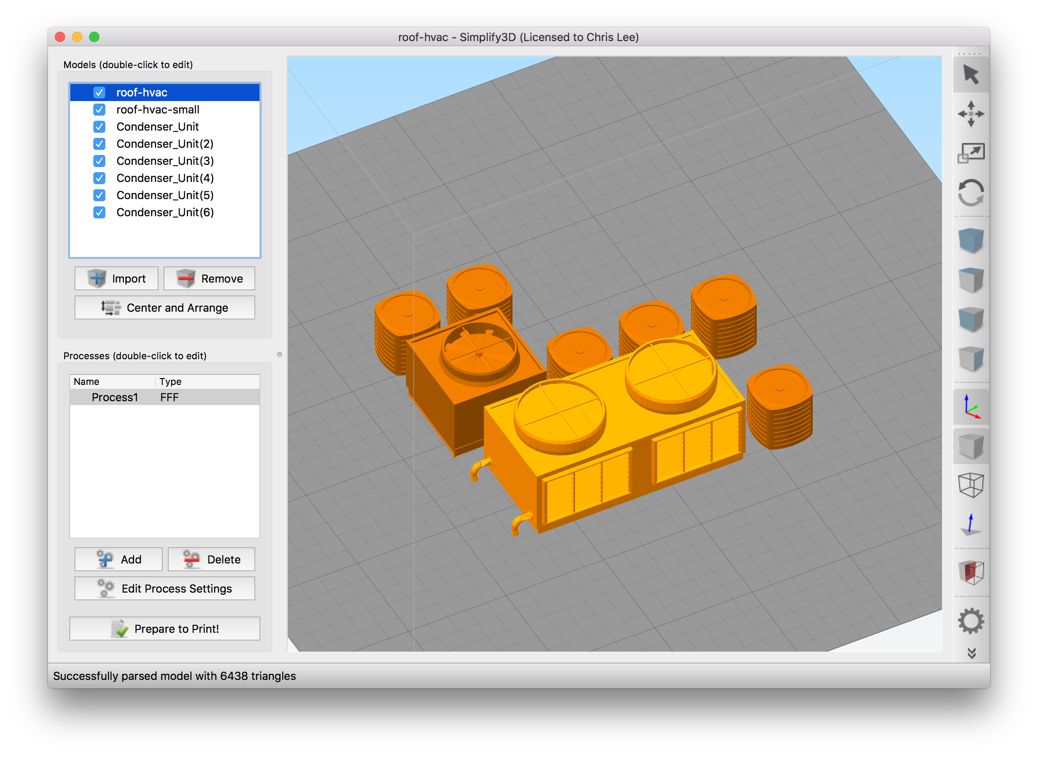Switch to default isometric view cube

[971, 240]
